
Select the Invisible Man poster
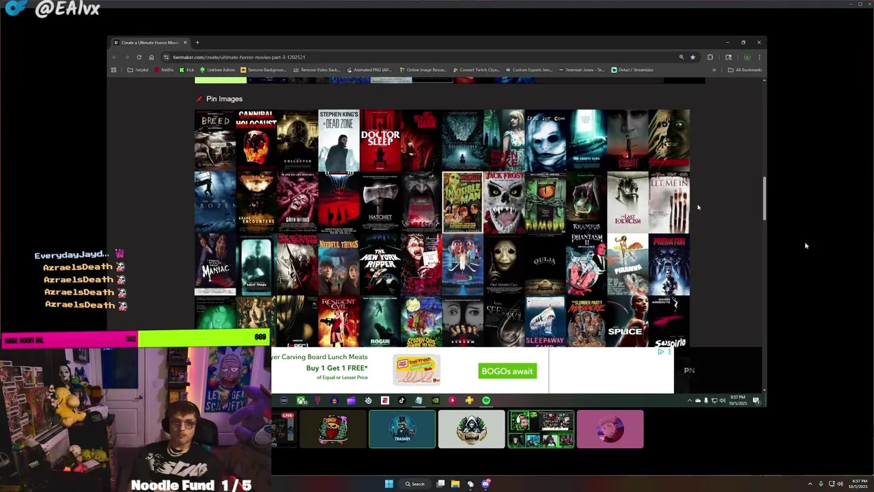(x=462, y=202)
